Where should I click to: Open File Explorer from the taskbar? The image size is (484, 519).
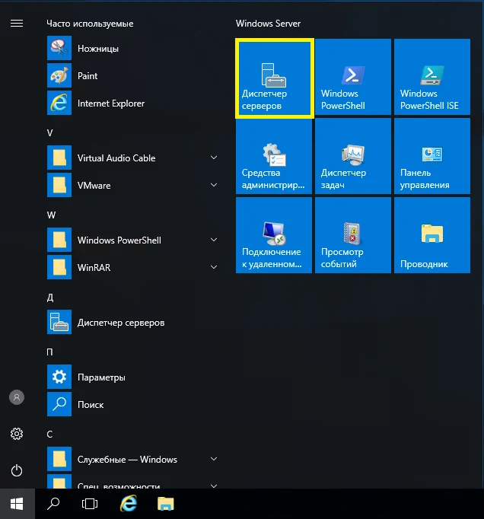tap(166, 504)
